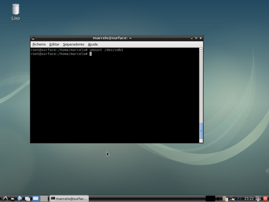Launch the file manager from the panel
Image resolution: width=269 pixels, height=202 pixels.
click(x=12, y=198)
